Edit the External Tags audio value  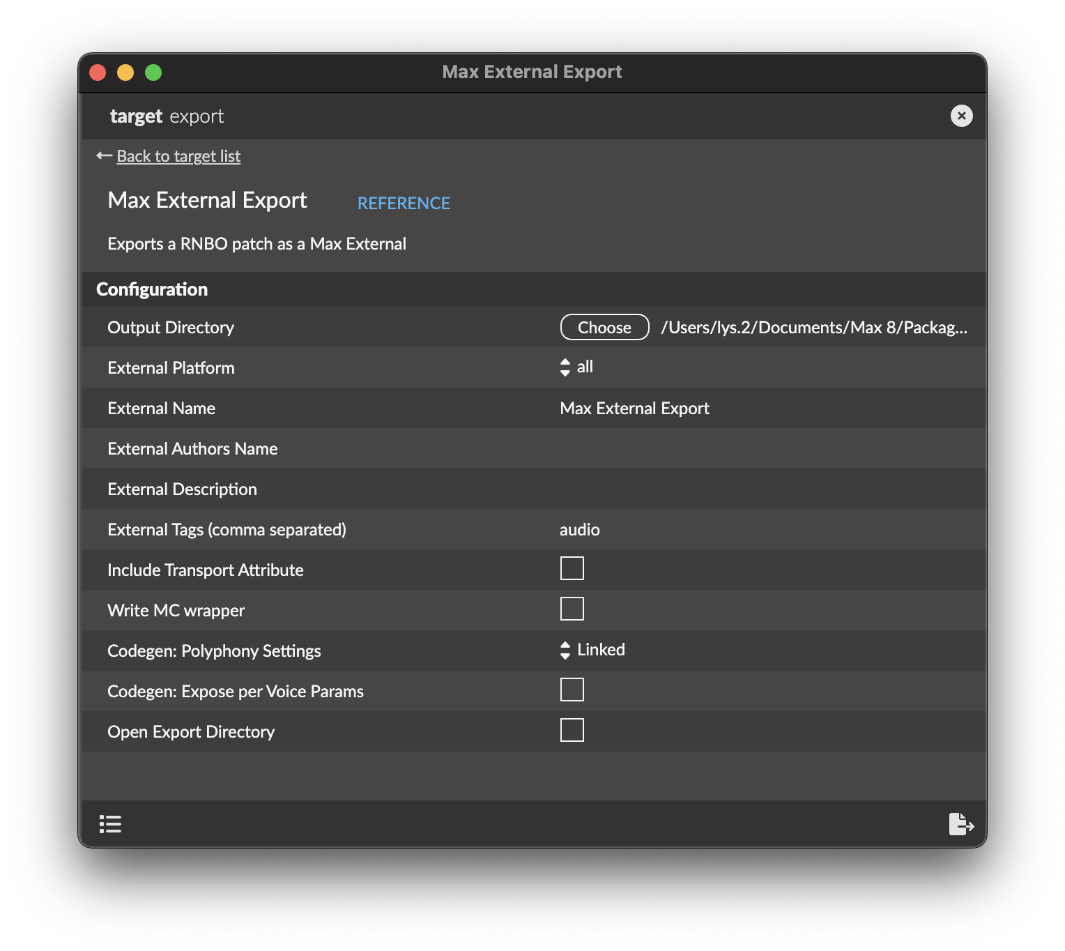(580, 530)
